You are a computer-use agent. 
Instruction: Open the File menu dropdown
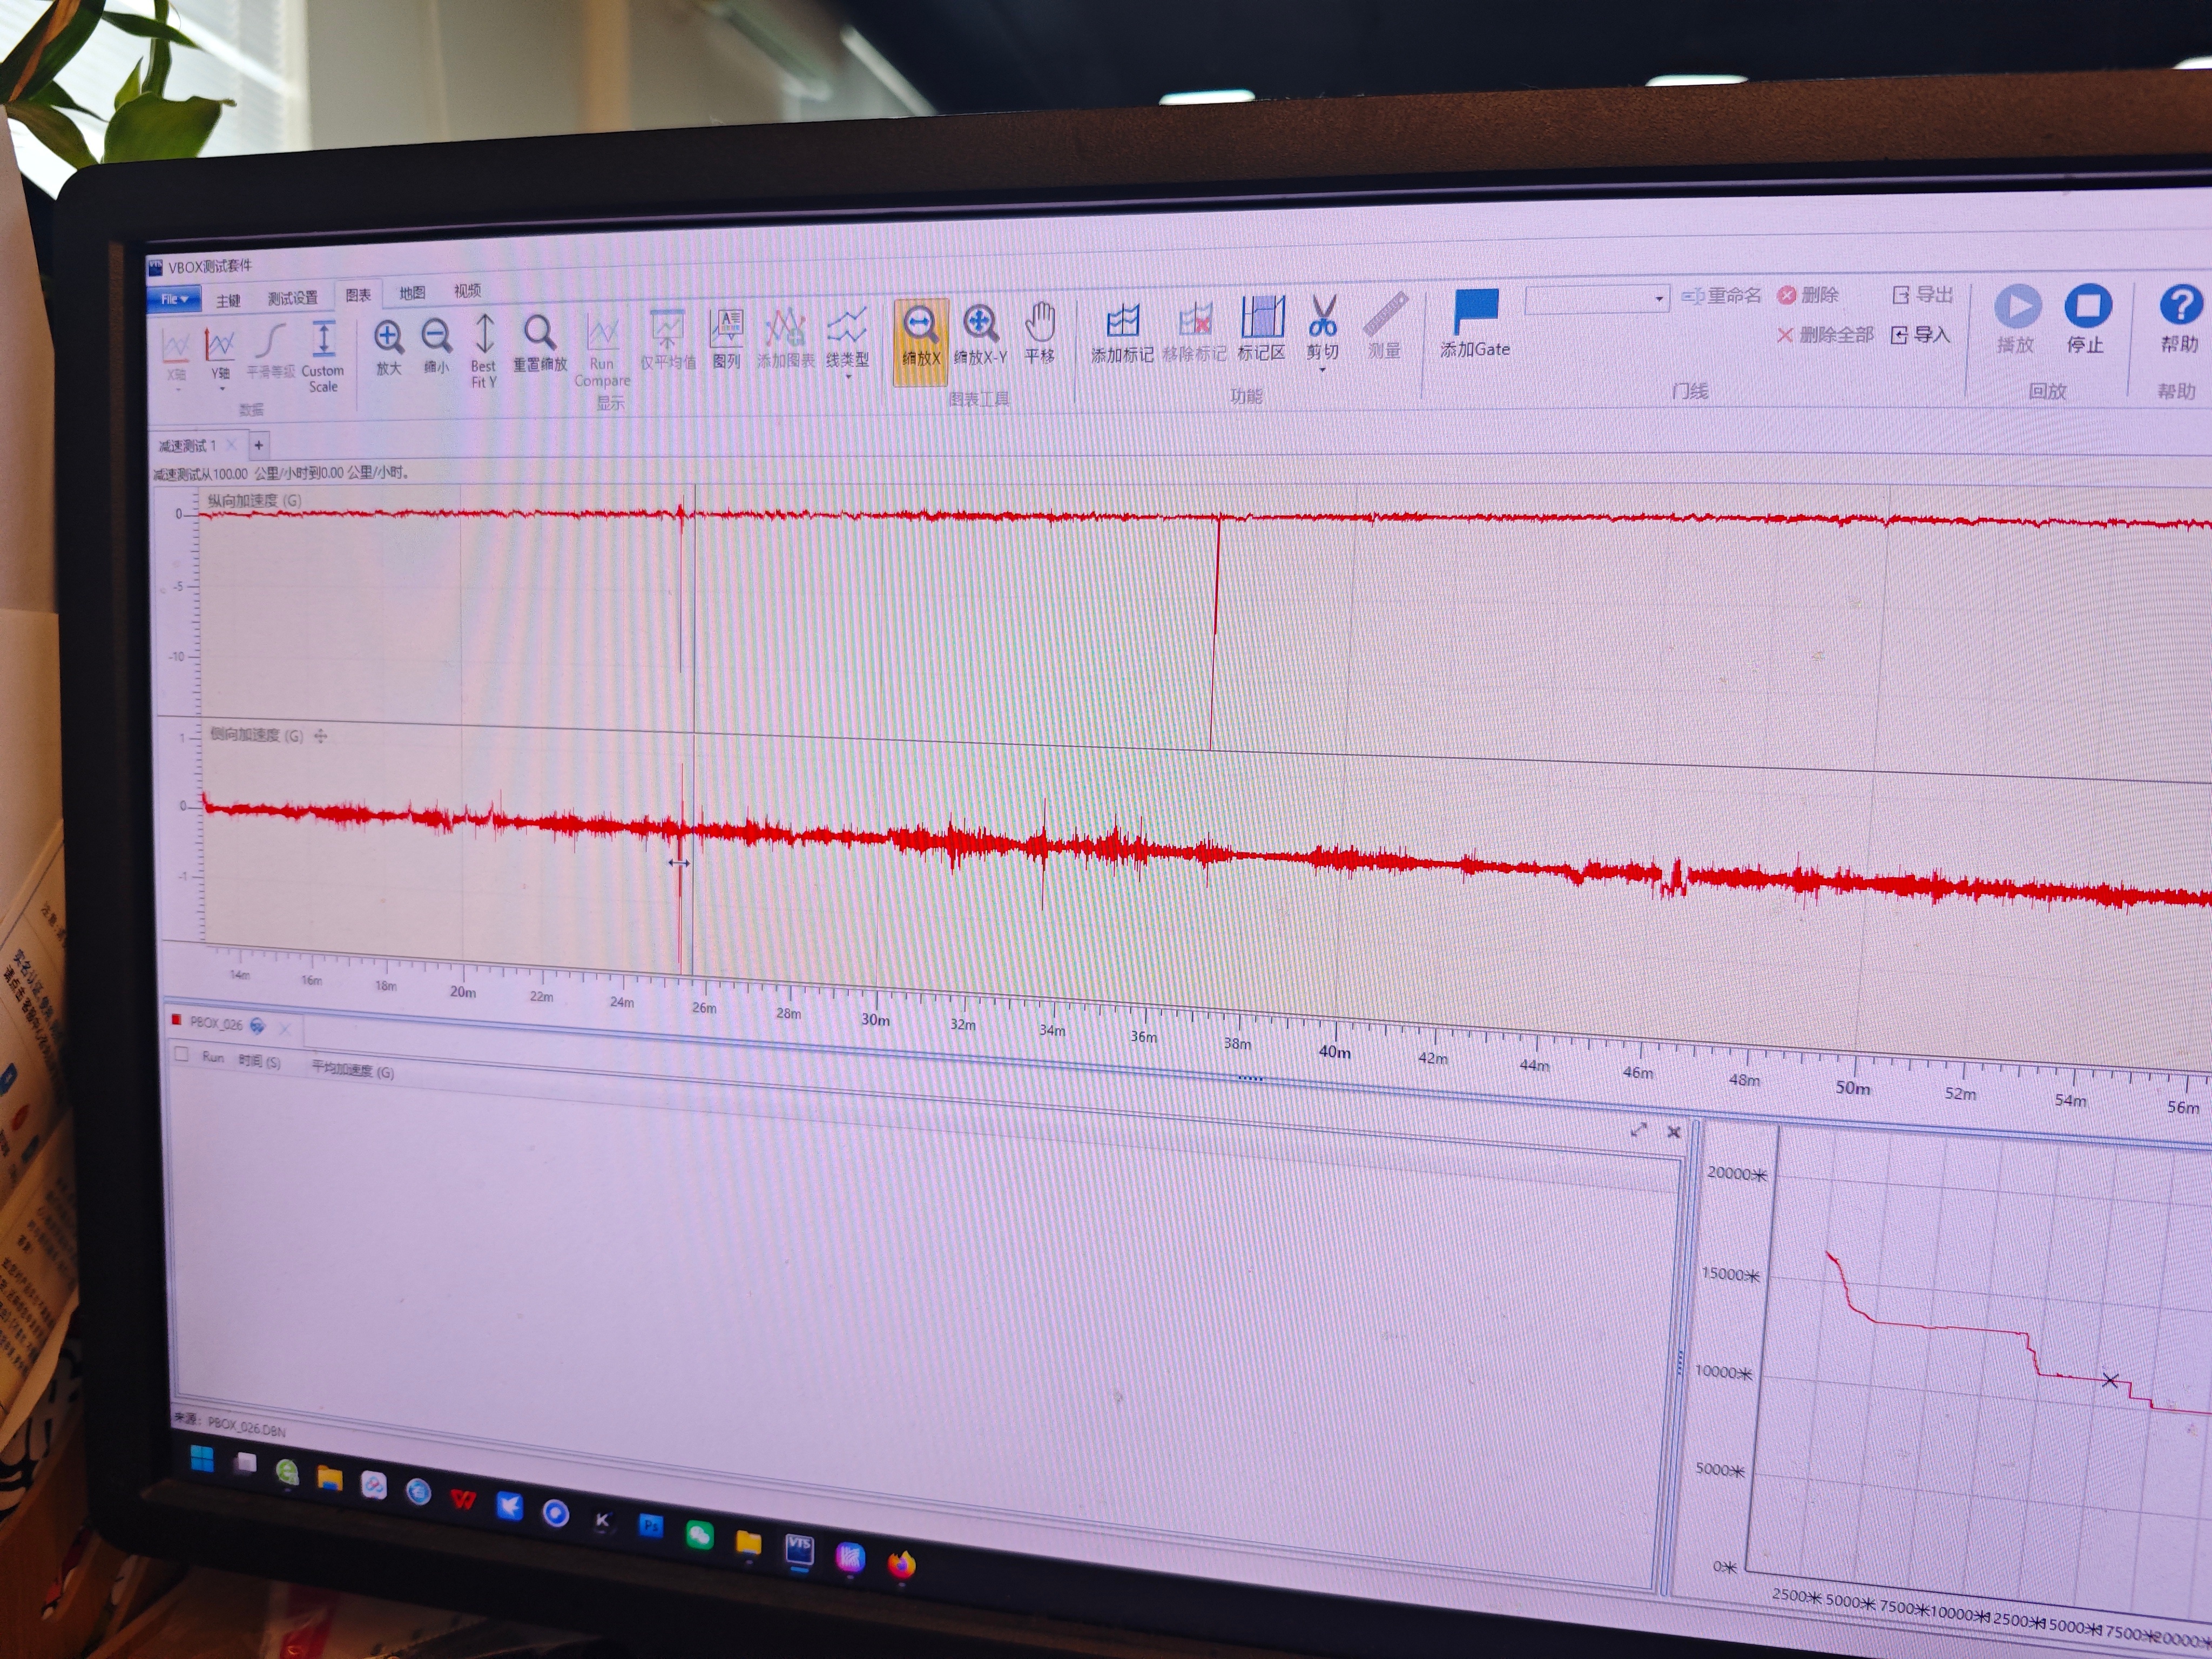tap(174, 299)
